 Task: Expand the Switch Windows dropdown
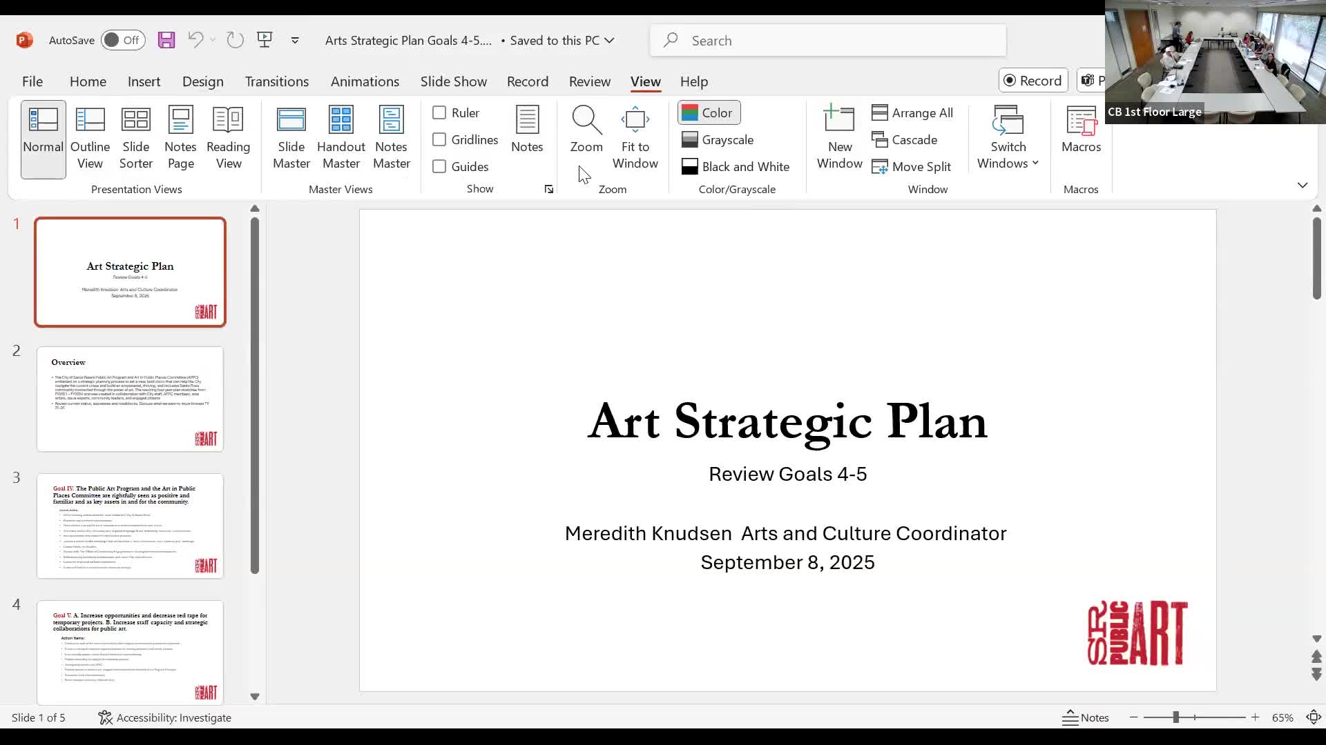1008,139
